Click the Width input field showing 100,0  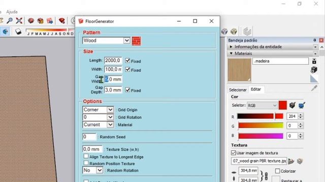(113, 69)
